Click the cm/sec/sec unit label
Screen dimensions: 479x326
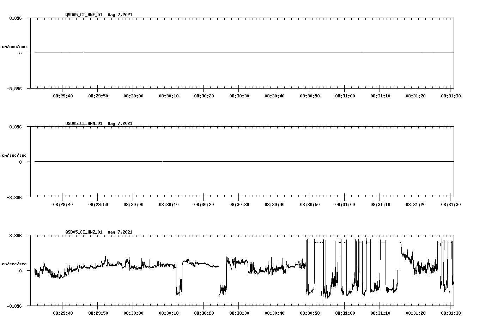click(15, 46)
